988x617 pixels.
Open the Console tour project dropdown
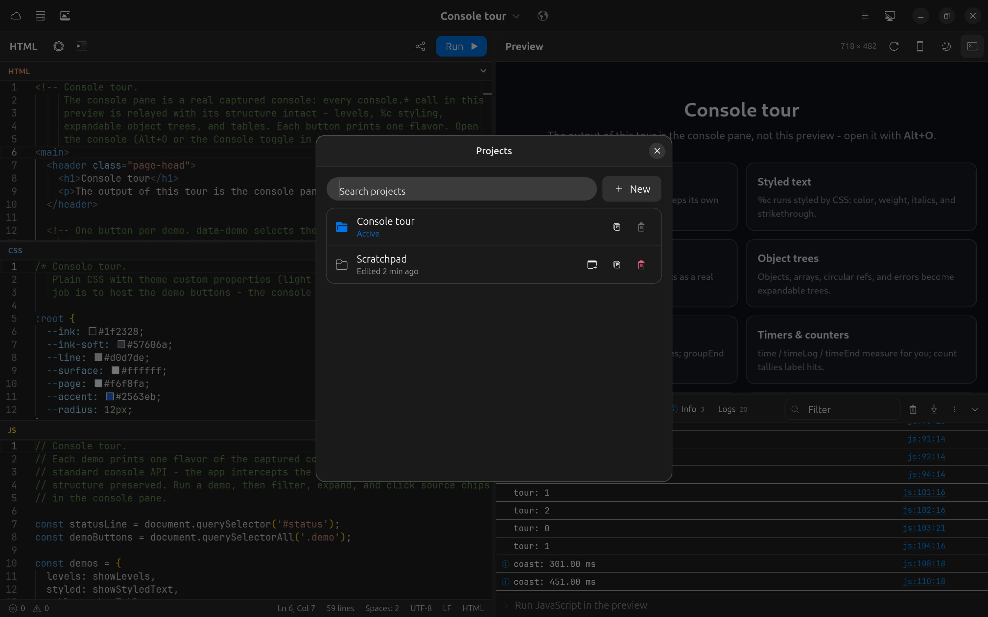(480, 16)
